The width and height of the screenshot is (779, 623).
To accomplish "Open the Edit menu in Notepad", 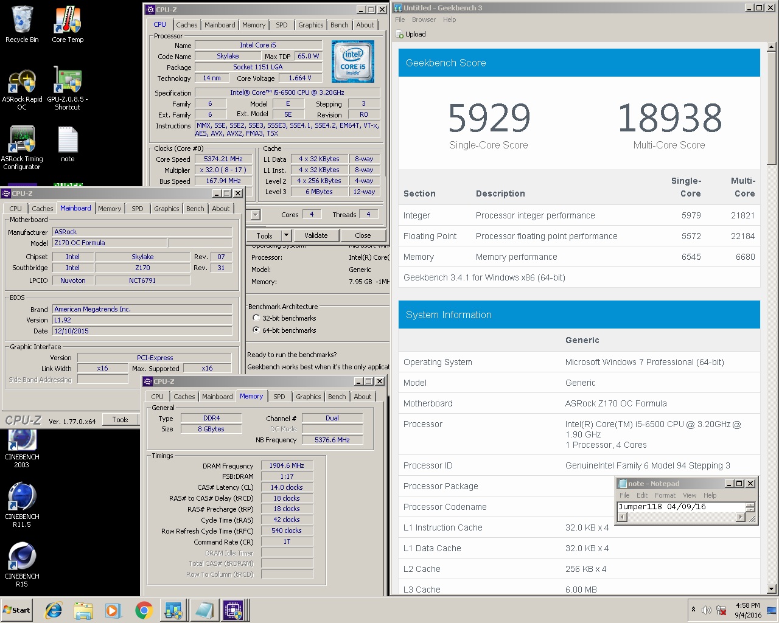I will pos(642,495).
